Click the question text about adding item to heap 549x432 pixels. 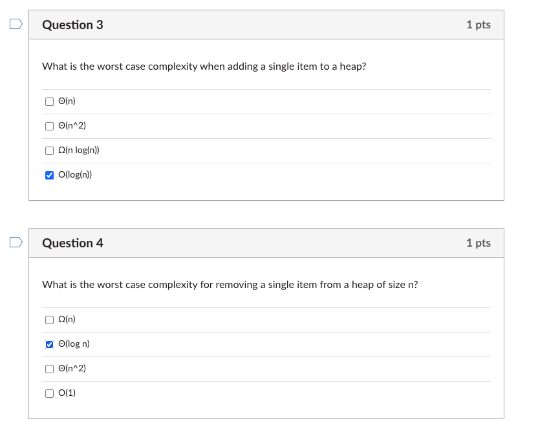tap(204, 66)
